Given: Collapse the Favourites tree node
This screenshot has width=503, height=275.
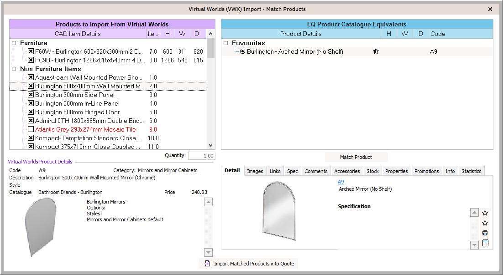Looking at the screenshot, I should point(226,43).
